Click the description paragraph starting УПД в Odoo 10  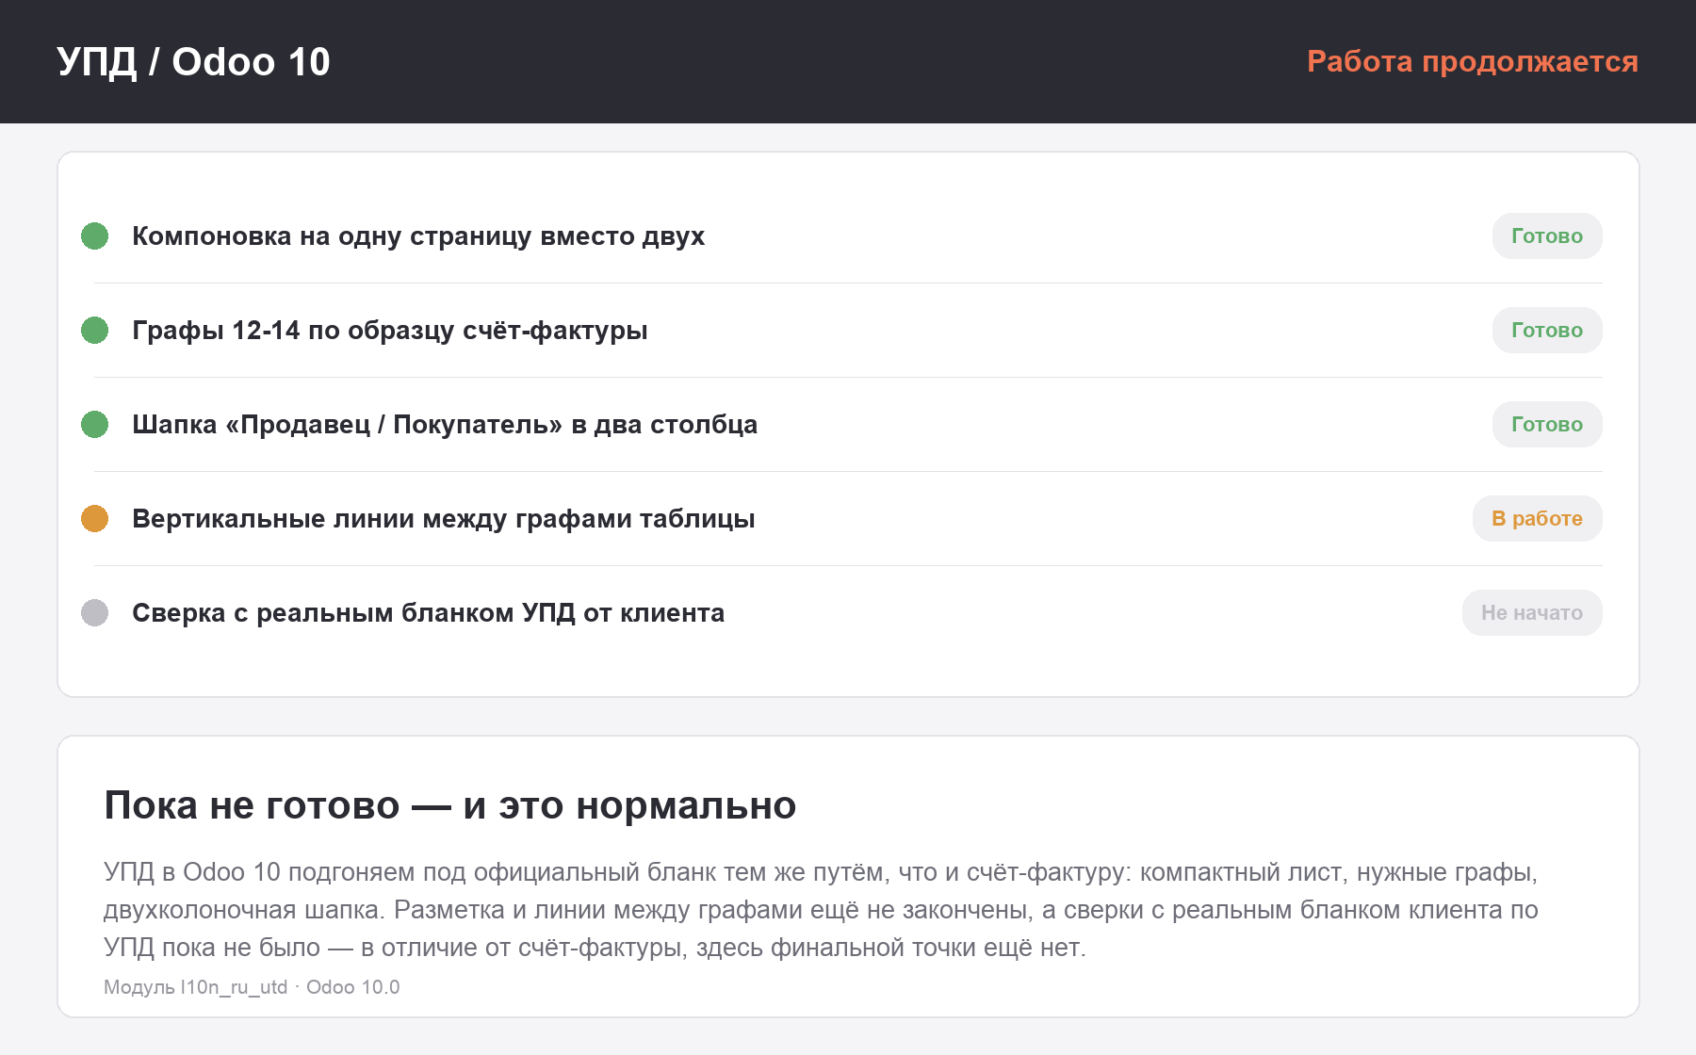821,909
